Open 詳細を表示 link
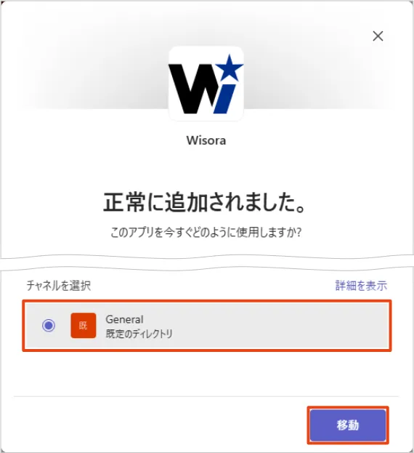Screen dimensions: 414x453 click(x=361, y=286)
